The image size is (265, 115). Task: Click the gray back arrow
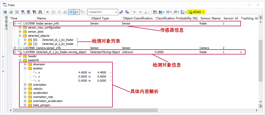[134, 12]
